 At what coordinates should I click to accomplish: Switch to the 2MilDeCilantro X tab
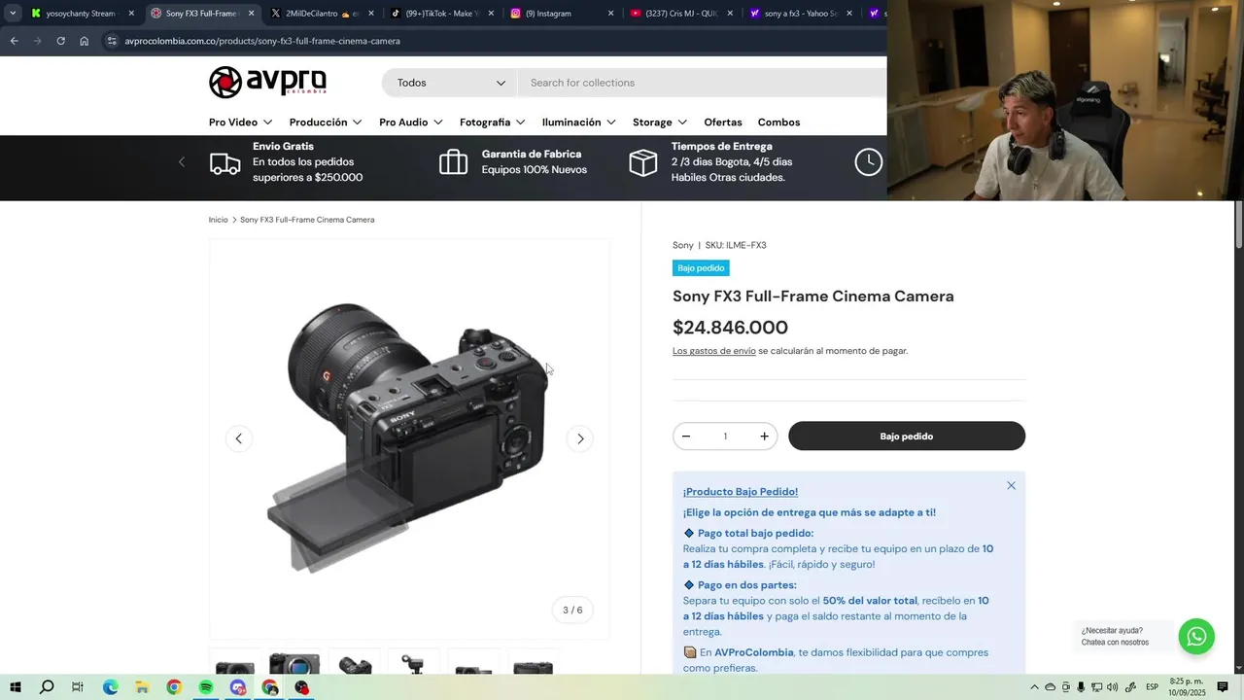pos(321,14)
